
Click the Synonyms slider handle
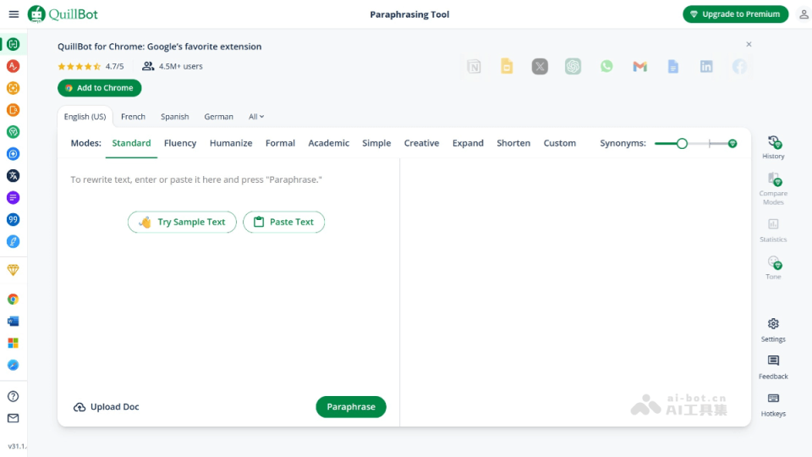[x=682, y=143]
